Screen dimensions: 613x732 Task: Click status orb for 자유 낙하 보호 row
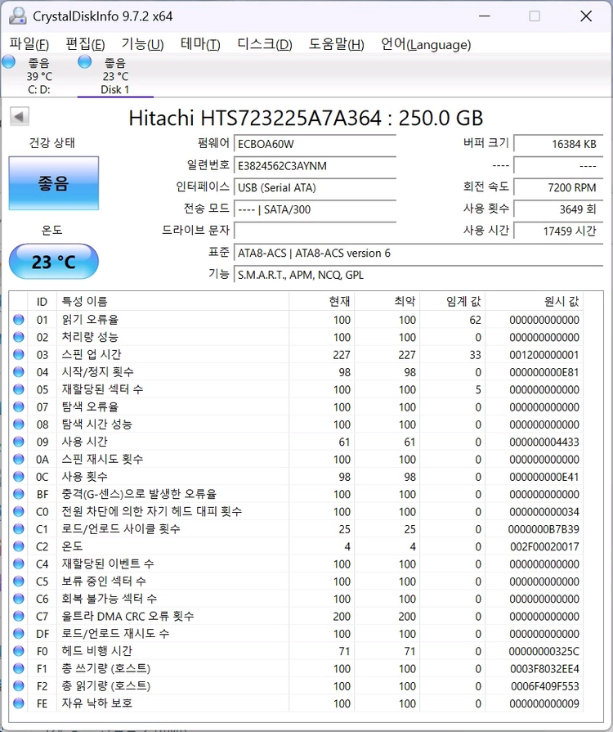[x=19, y=703]
